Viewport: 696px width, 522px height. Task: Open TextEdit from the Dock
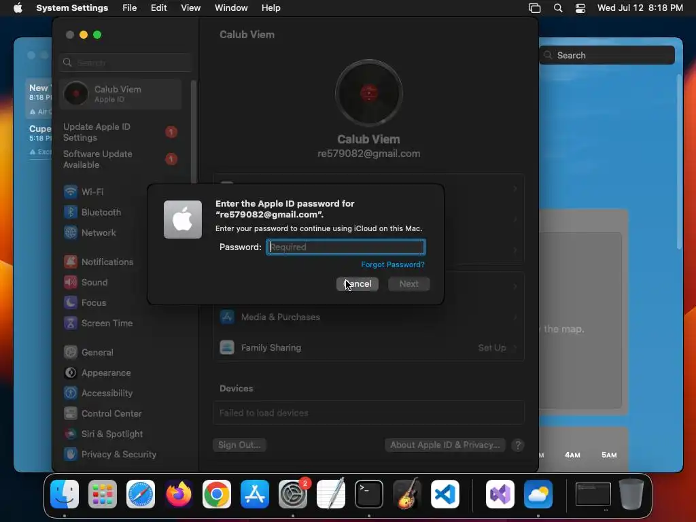(x=331, y=494)
